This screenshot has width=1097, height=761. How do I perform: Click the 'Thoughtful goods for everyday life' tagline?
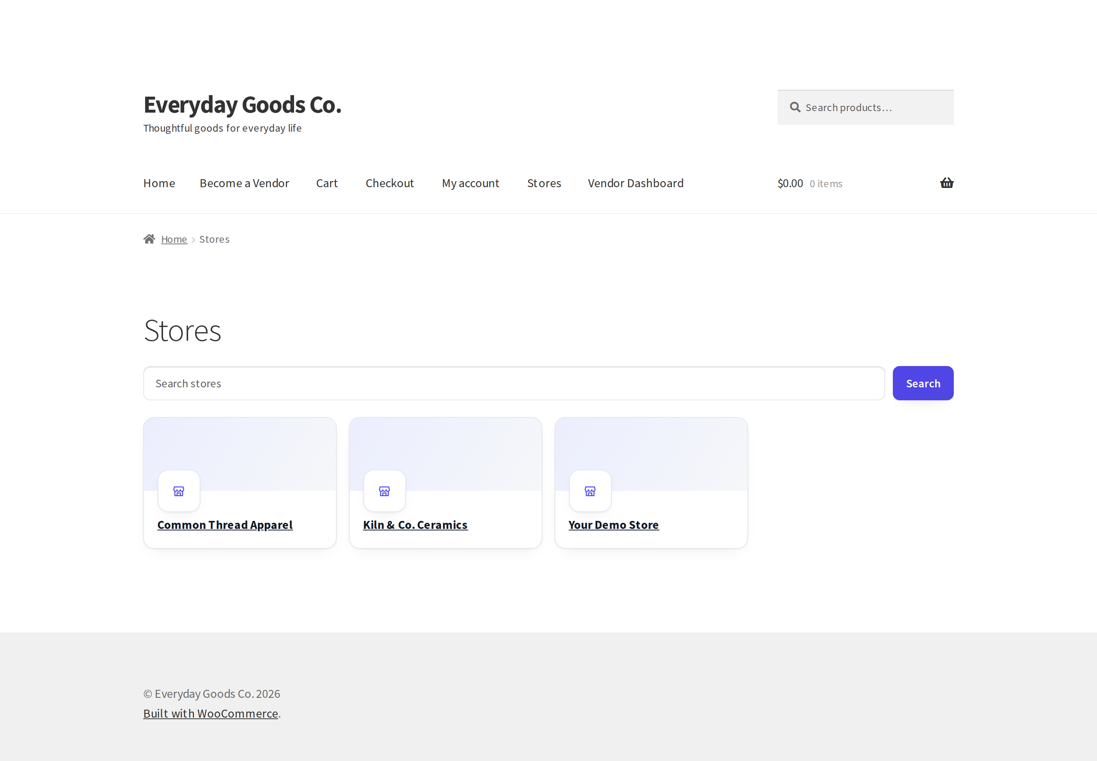coord(222,128)
